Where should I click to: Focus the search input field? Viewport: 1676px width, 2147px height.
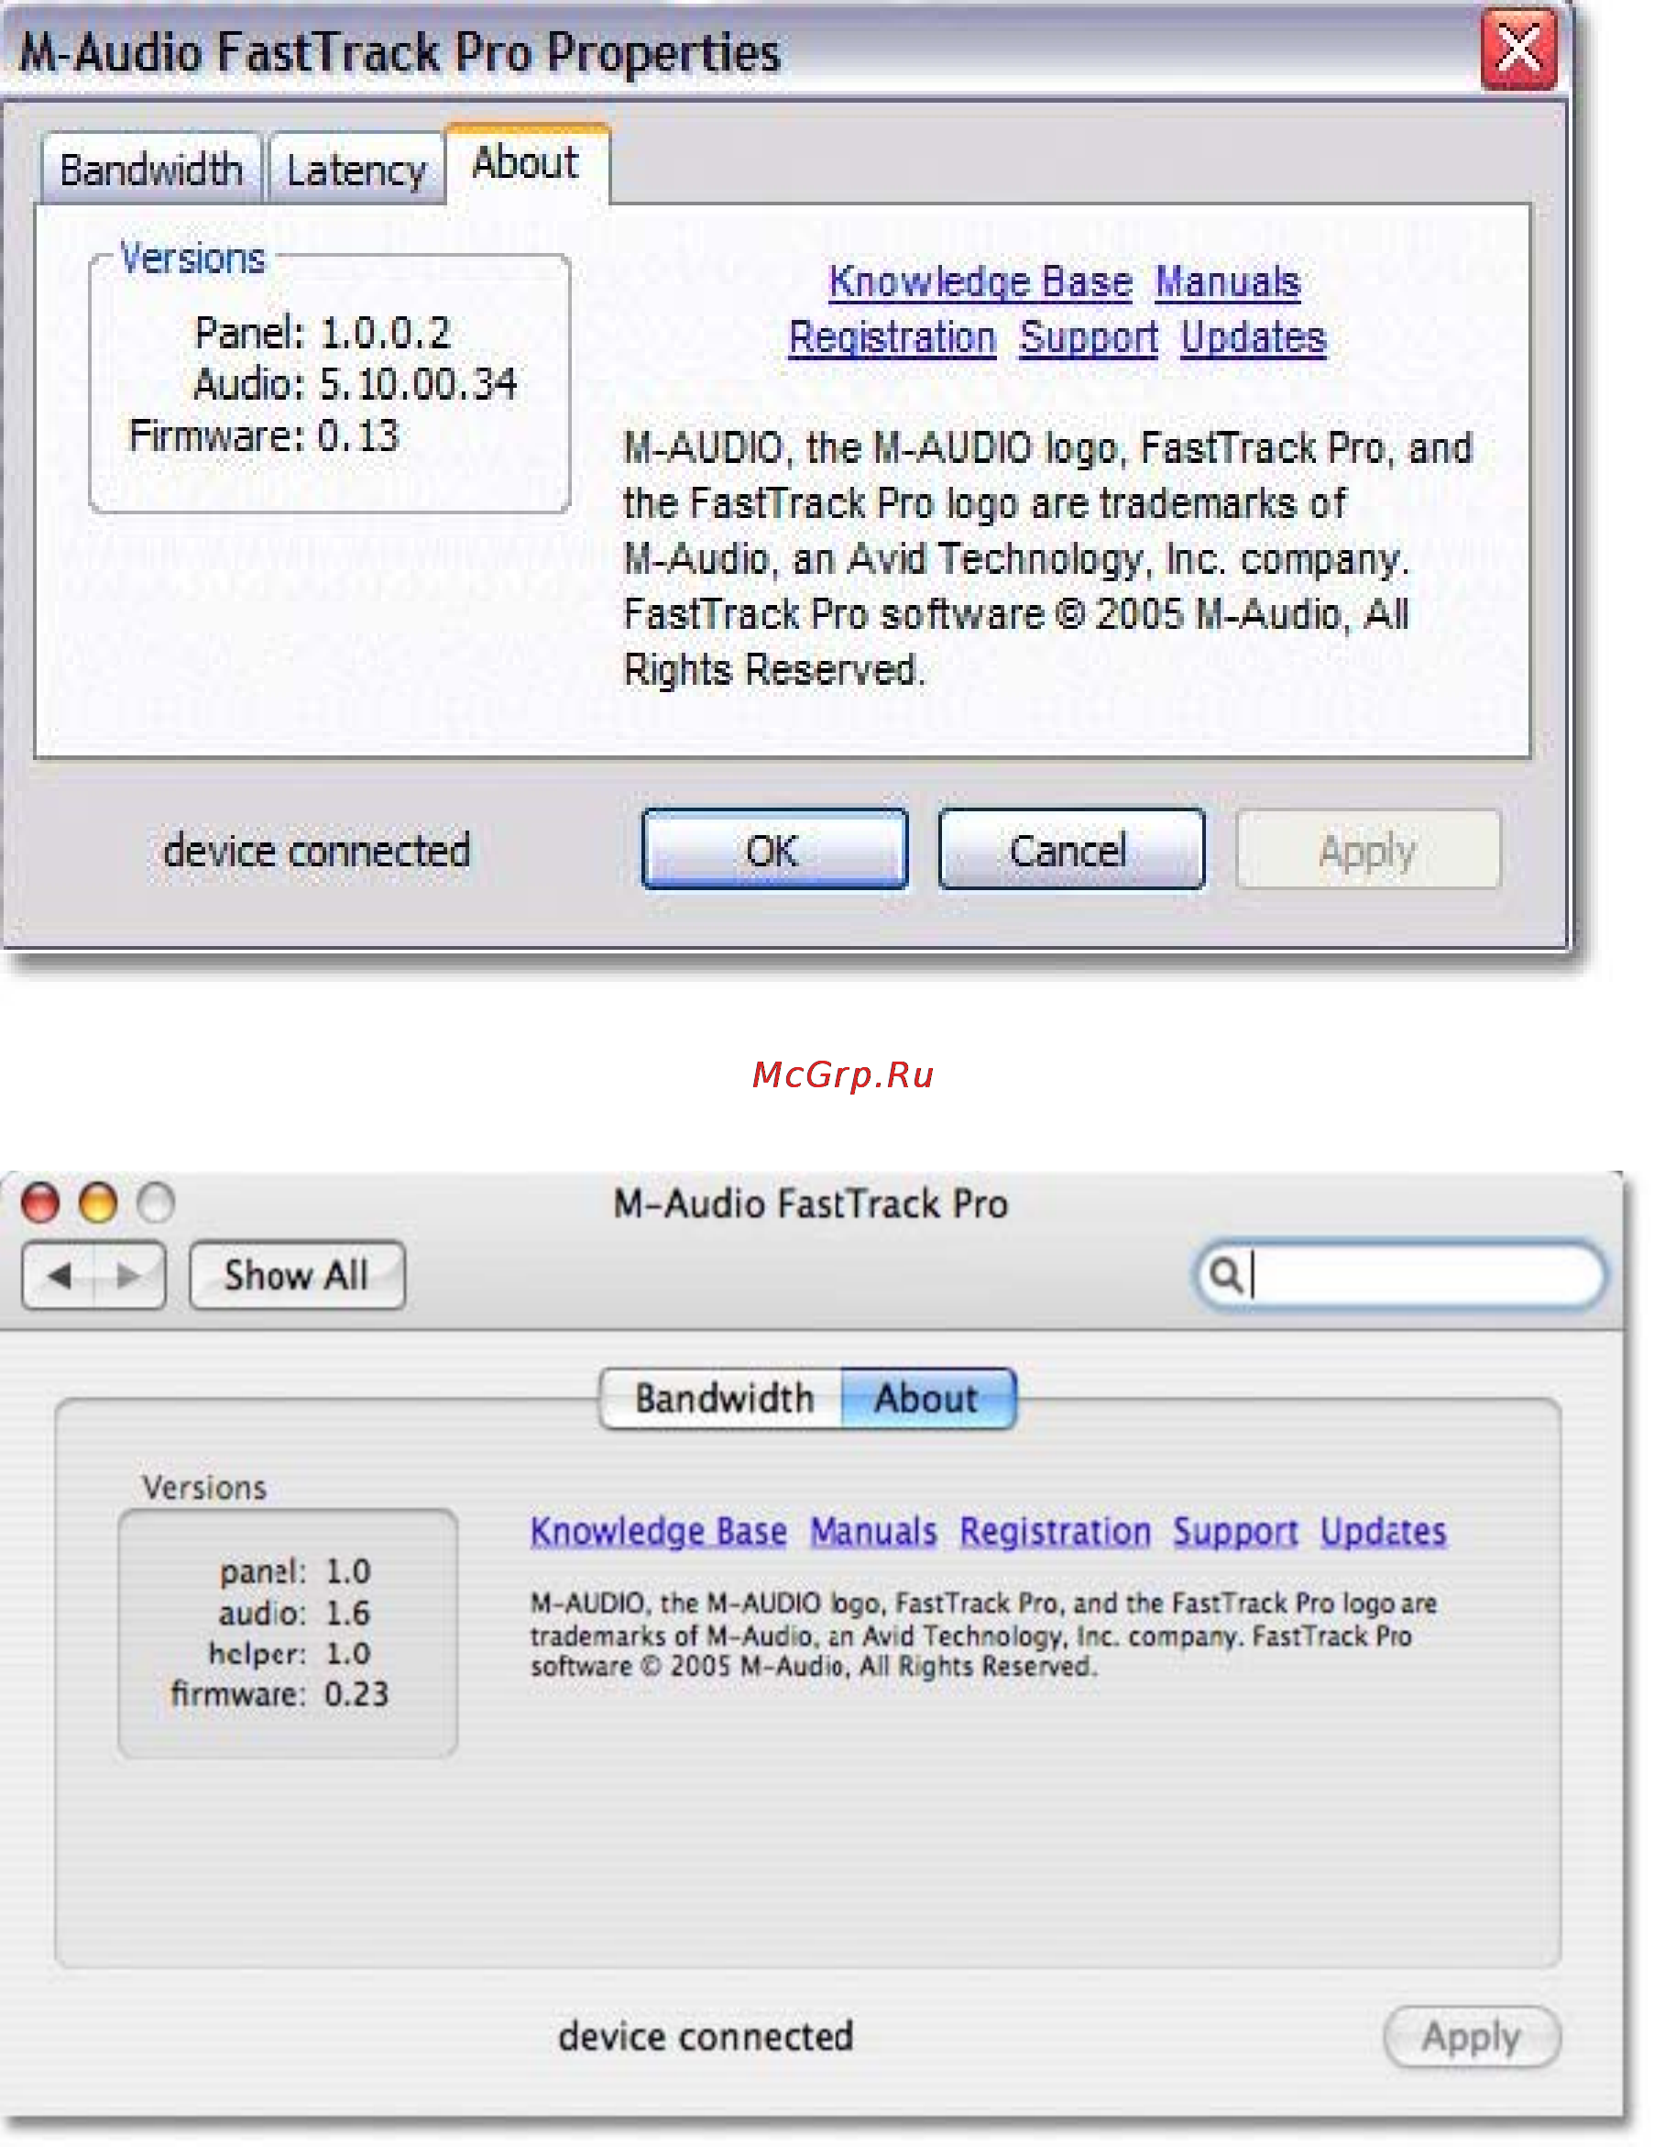(1401, 1275)
